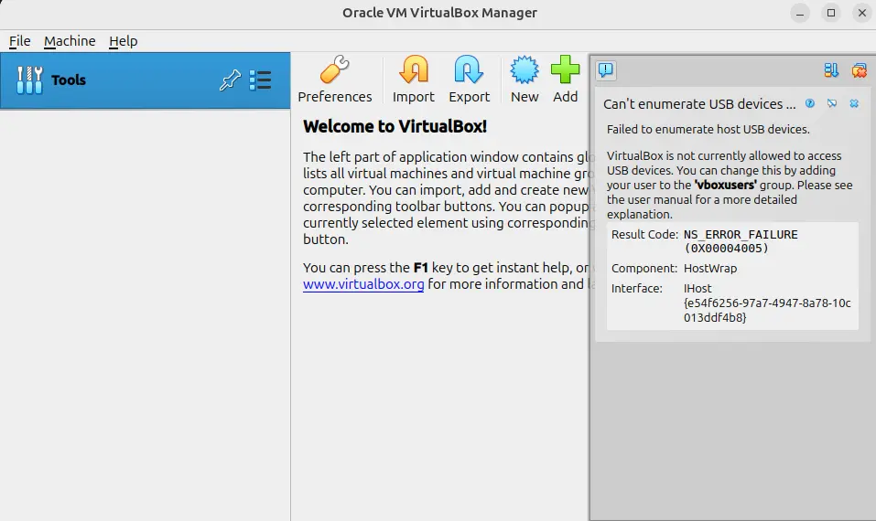Click the 'Can't enumerate USB devices' title
876x521 pixels.
tap(699, 104)
